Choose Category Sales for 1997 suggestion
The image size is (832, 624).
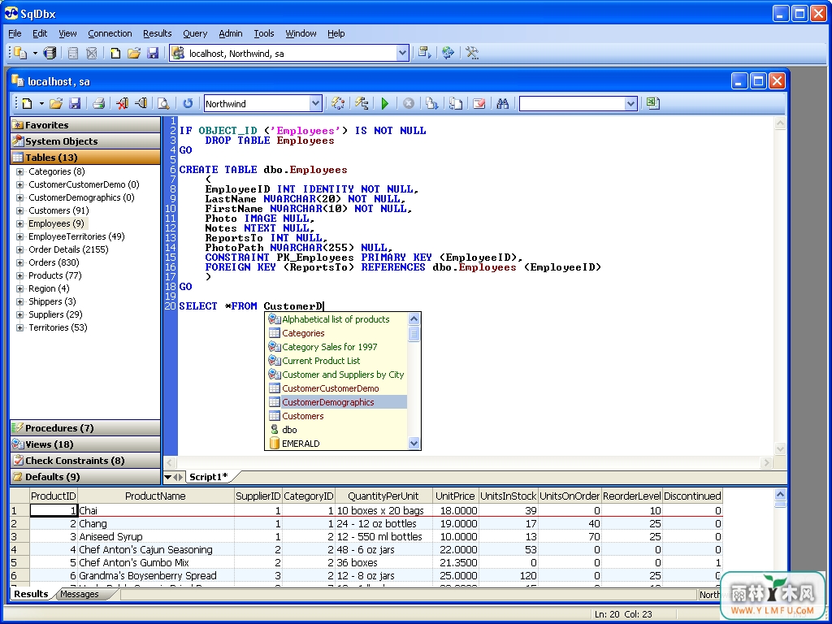(336, 346)
